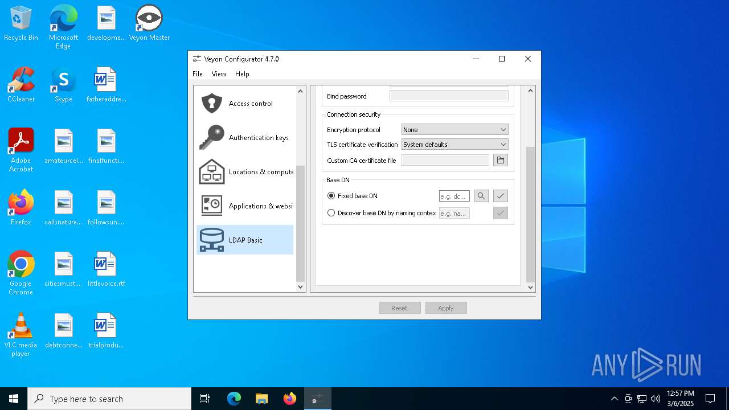Click the magnifier to browse base DN
The height and width of the screenshot is (410, 729).
pyautogui.click(x=481, y=196)
